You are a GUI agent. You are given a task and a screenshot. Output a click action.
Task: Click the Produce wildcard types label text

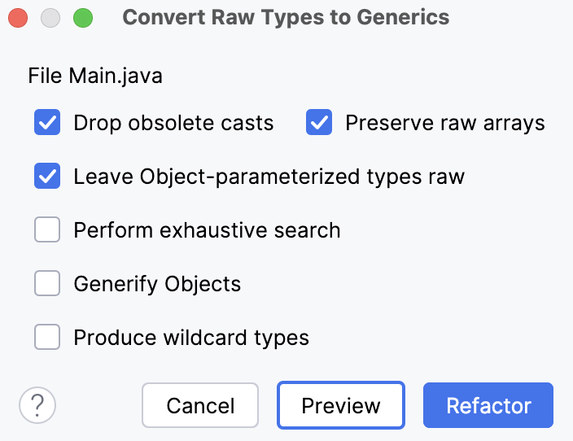pyautogui.click(x=191, y=337)
